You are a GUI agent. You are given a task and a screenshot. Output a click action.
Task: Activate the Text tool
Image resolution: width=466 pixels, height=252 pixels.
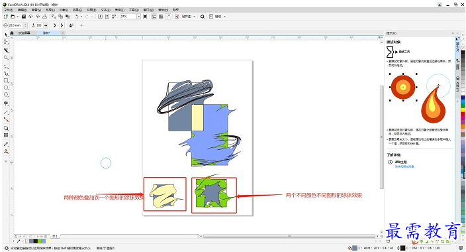[x=6, y=103]
